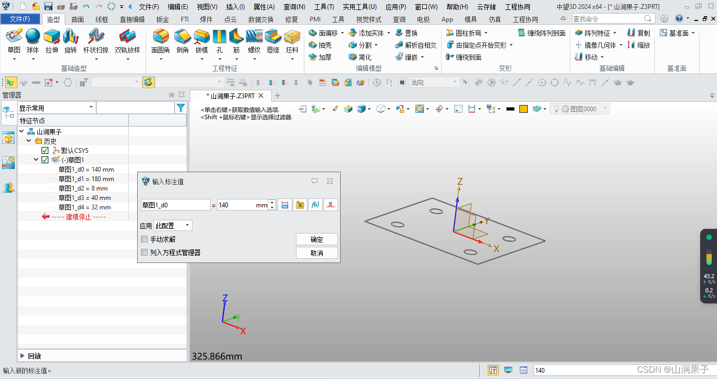717x379 pixels.
Task: Select the 面圆角 fillet tool
Action: [160, 41]
